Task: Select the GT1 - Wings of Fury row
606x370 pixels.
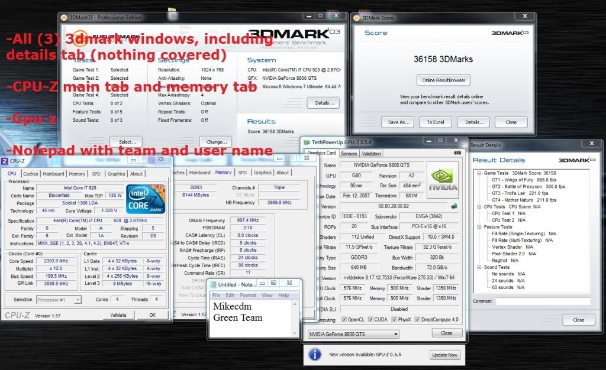Action: tap(524, 180)
